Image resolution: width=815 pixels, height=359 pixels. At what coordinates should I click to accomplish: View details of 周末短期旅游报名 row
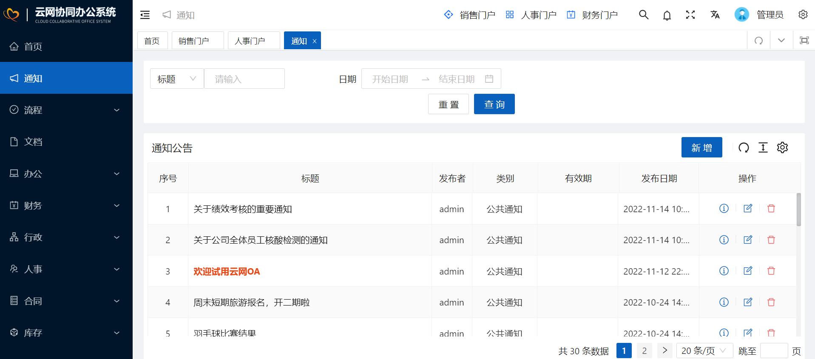[724, 302]
